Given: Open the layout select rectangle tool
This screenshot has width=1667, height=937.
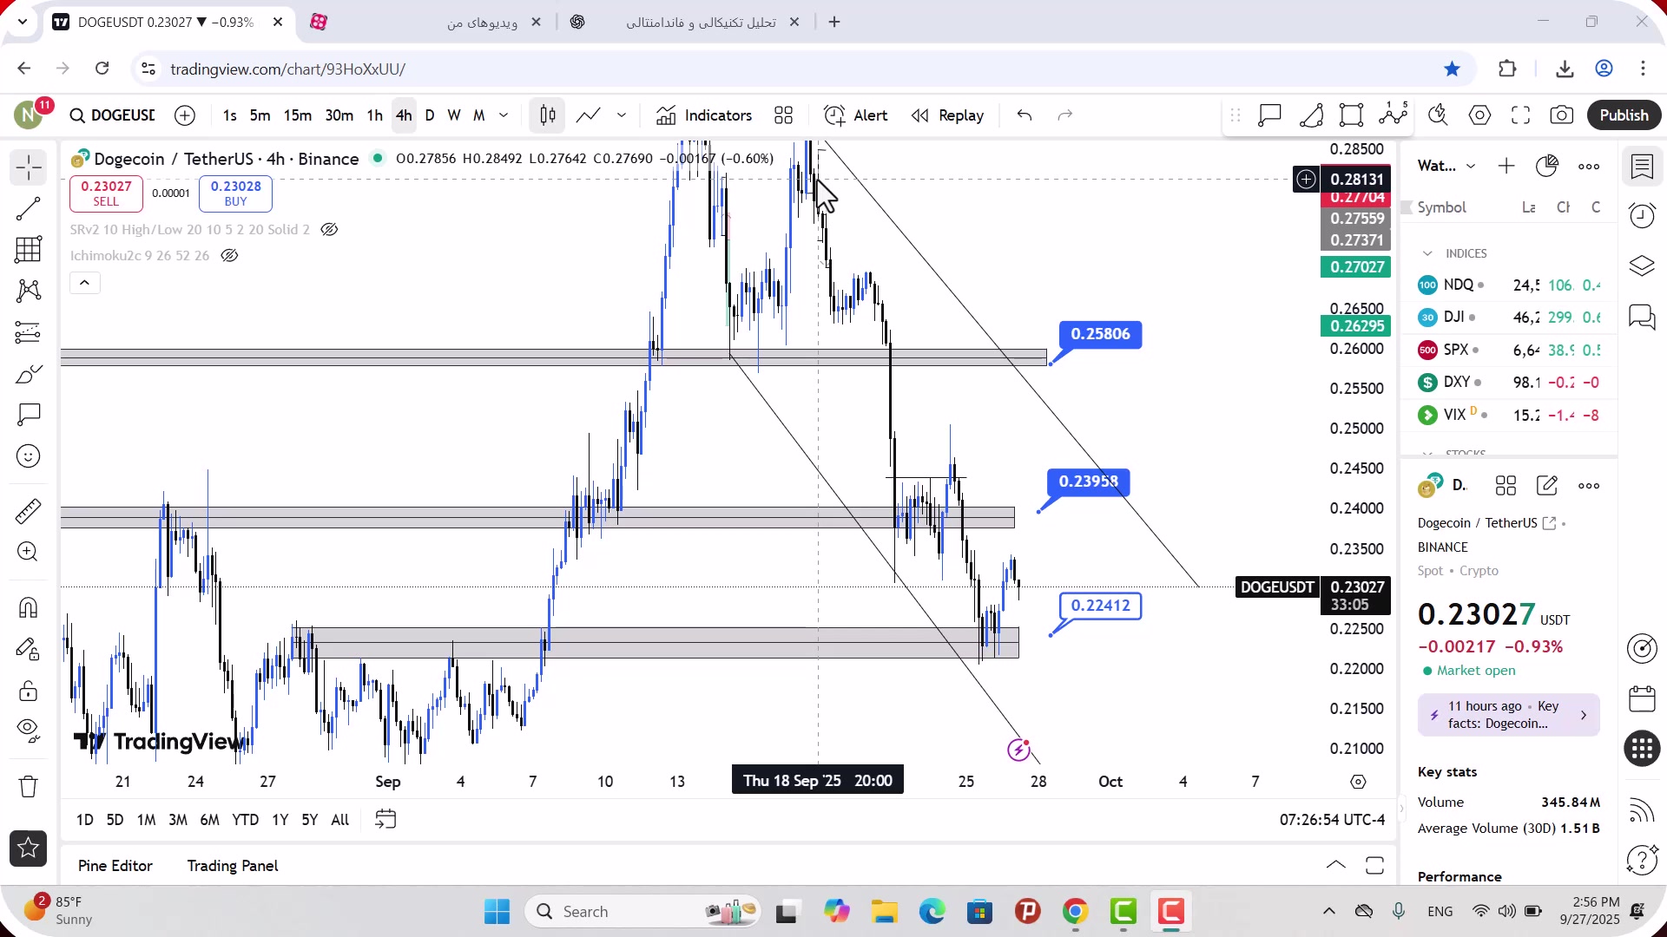Looking at the screenshot, I should tap(1351, 115).
